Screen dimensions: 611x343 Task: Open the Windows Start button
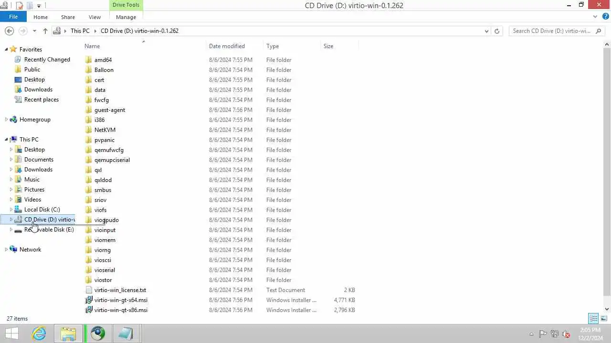(12, 333)
